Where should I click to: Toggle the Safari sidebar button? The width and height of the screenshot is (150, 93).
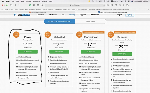click(x=11, y=5)
